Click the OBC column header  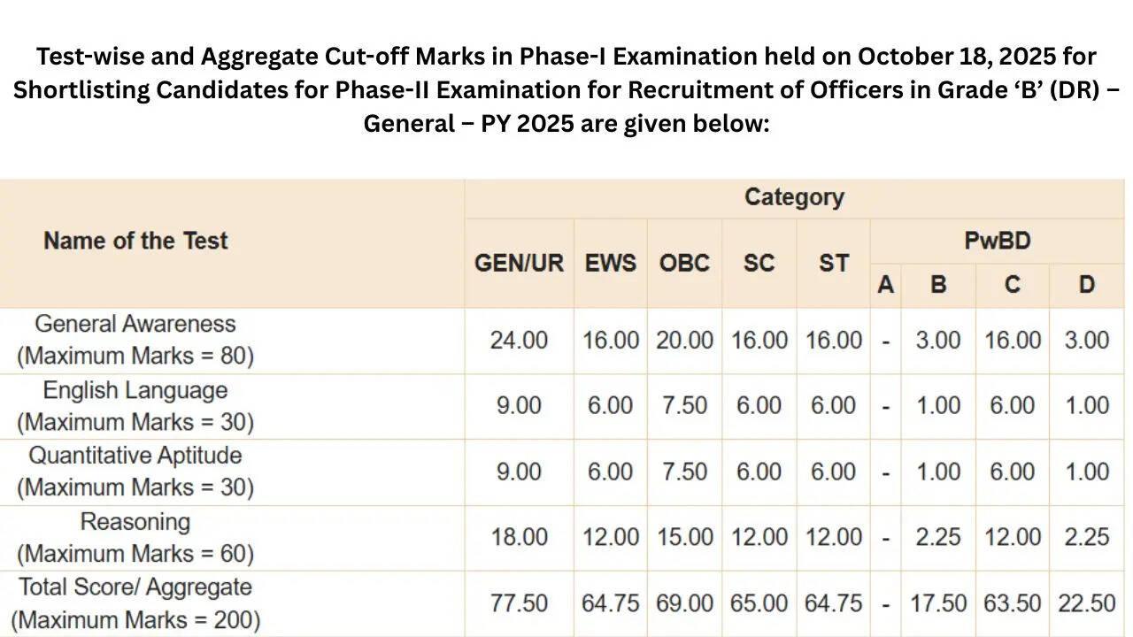pyautogui.click(x=684, y=264)
